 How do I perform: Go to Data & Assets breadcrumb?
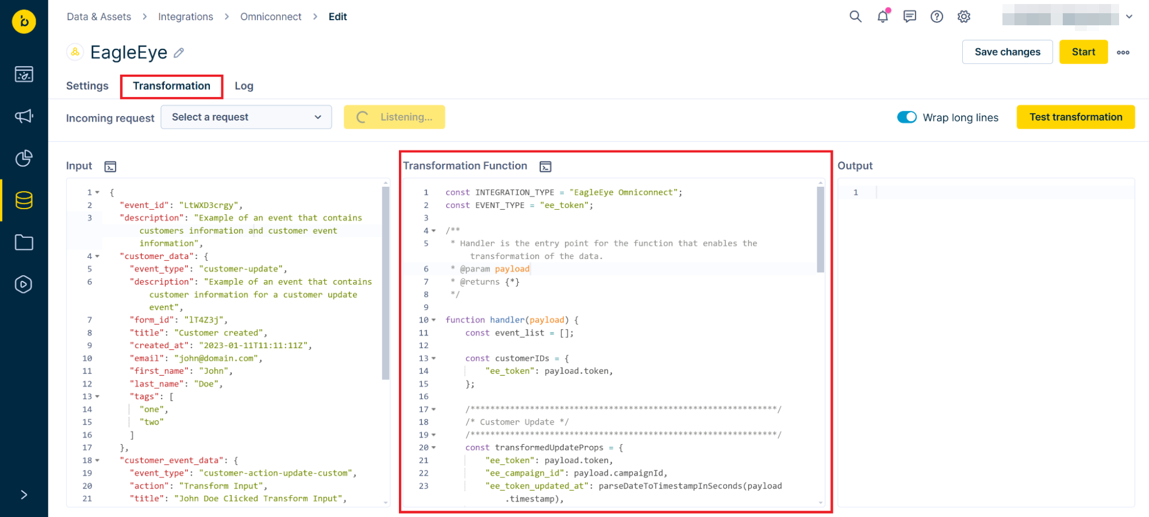point(99,17)
